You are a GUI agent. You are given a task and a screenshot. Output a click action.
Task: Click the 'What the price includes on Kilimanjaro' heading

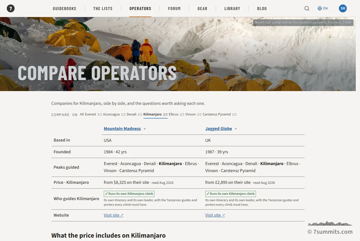point(109,235)
